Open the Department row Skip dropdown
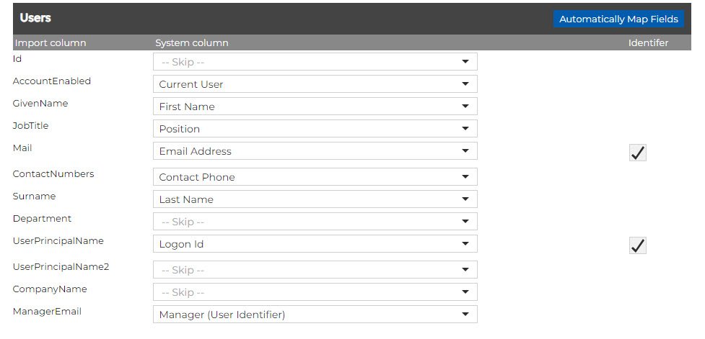 (315, 222)
